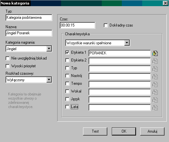Open the Wszystkie warunki spełnione dropdown

coord(127,43)
